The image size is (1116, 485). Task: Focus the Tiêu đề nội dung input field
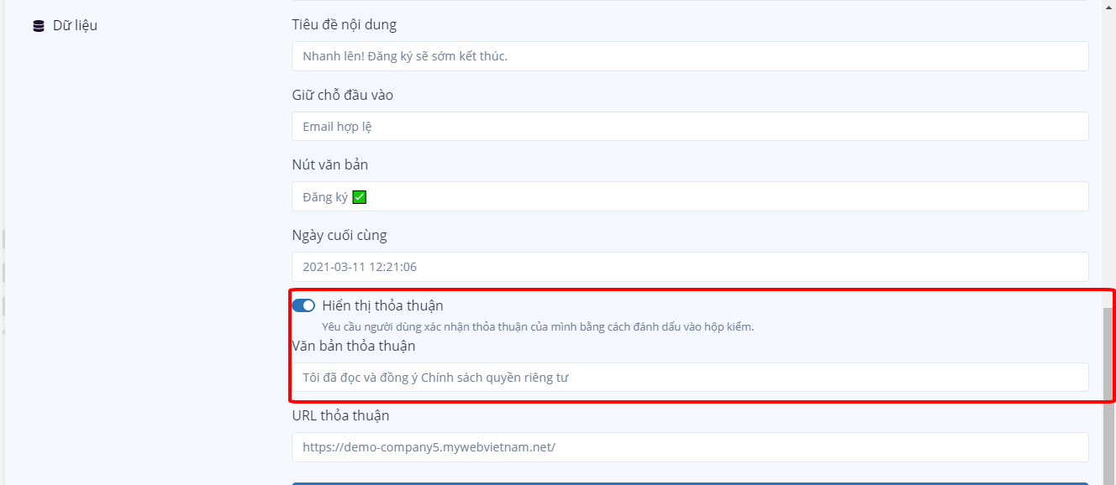click(690, 56)
